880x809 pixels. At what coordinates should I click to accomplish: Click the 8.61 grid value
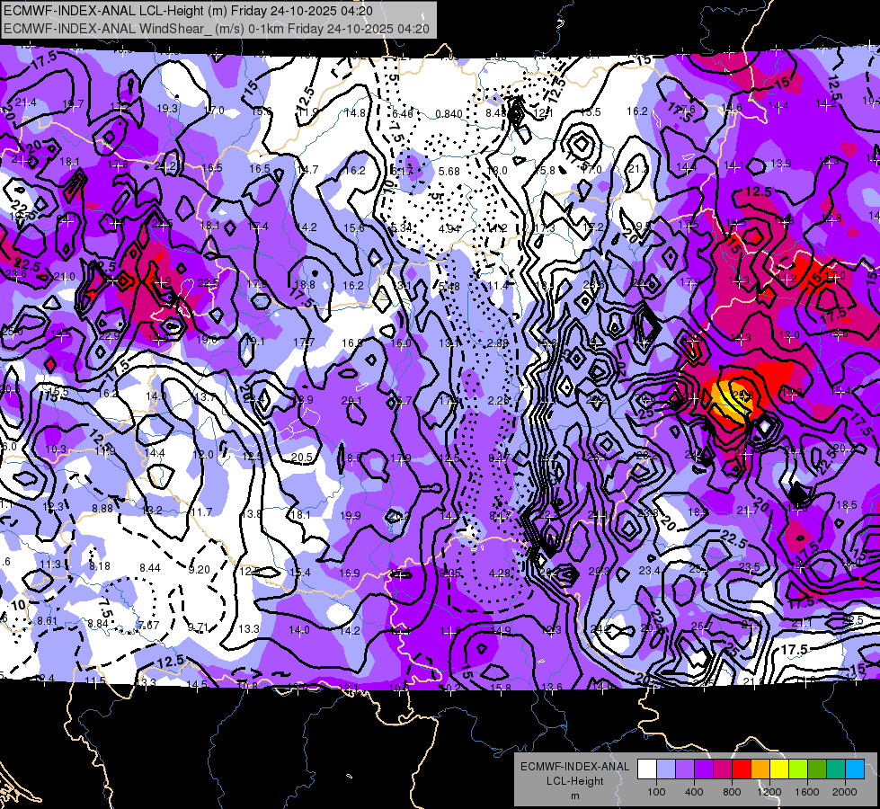[x=47, y=621]
